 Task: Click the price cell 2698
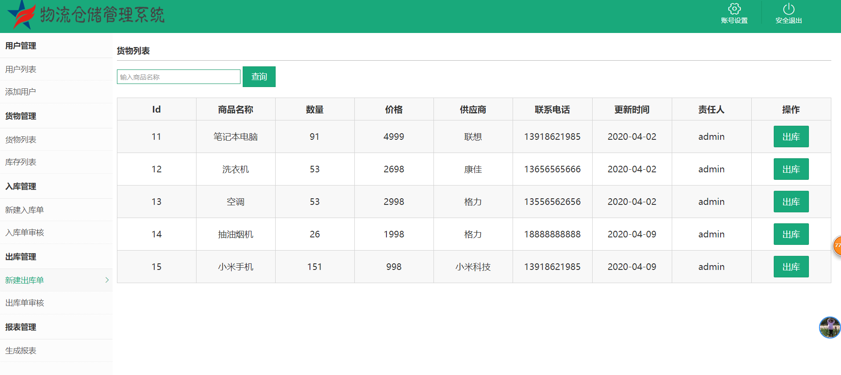click(394, 169)
